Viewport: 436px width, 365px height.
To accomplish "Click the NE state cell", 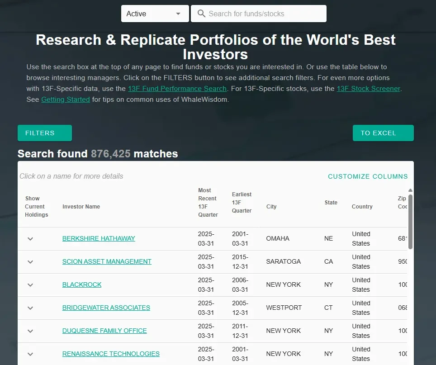I will point(328,238).
